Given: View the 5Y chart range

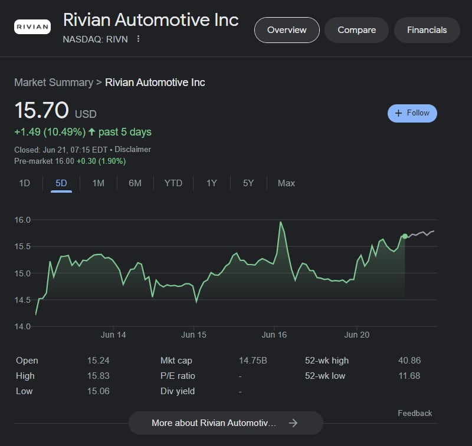Looking at the screenshot, I should 248,183.
